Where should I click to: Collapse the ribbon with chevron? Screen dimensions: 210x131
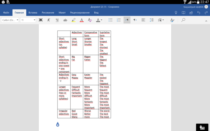tap(206, 21)
